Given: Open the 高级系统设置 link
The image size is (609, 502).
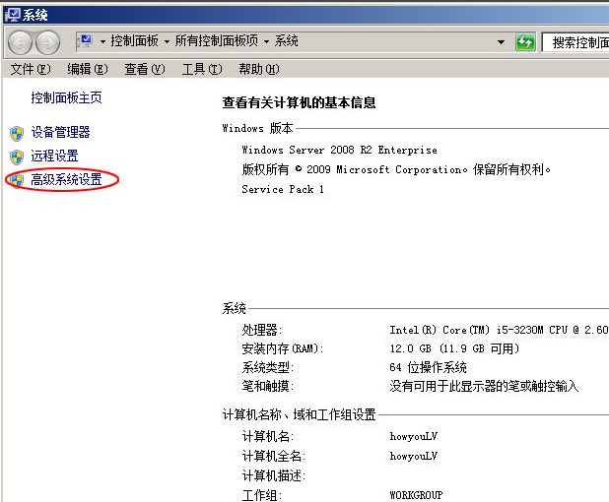Looking at the screenshot, I should (66, 180).
